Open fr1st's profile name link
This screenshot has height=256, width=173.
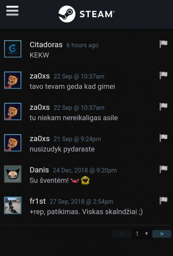pos(37,201)
